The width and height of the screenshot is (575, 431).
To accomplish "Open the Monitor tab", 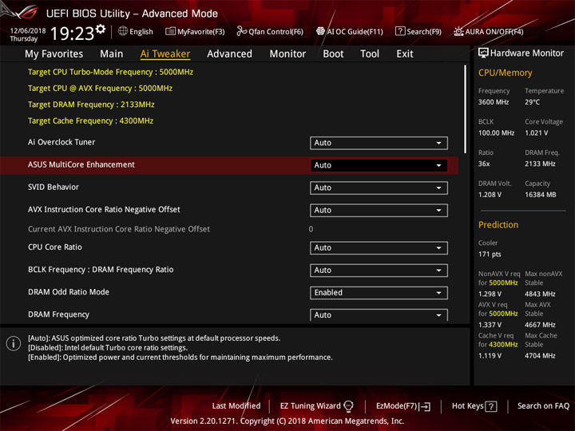I will (287, 54).
